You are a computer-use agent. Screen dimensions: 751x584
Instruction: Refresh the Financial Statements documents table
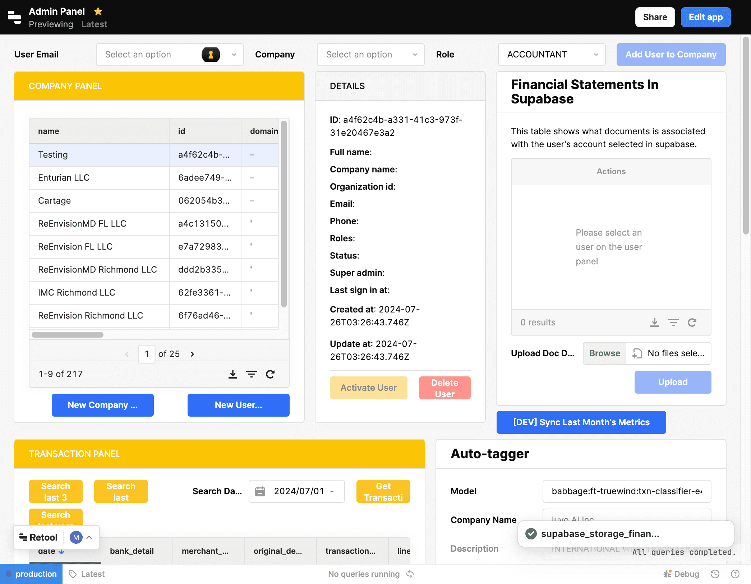pyautogui.click(x=692, y=322)
